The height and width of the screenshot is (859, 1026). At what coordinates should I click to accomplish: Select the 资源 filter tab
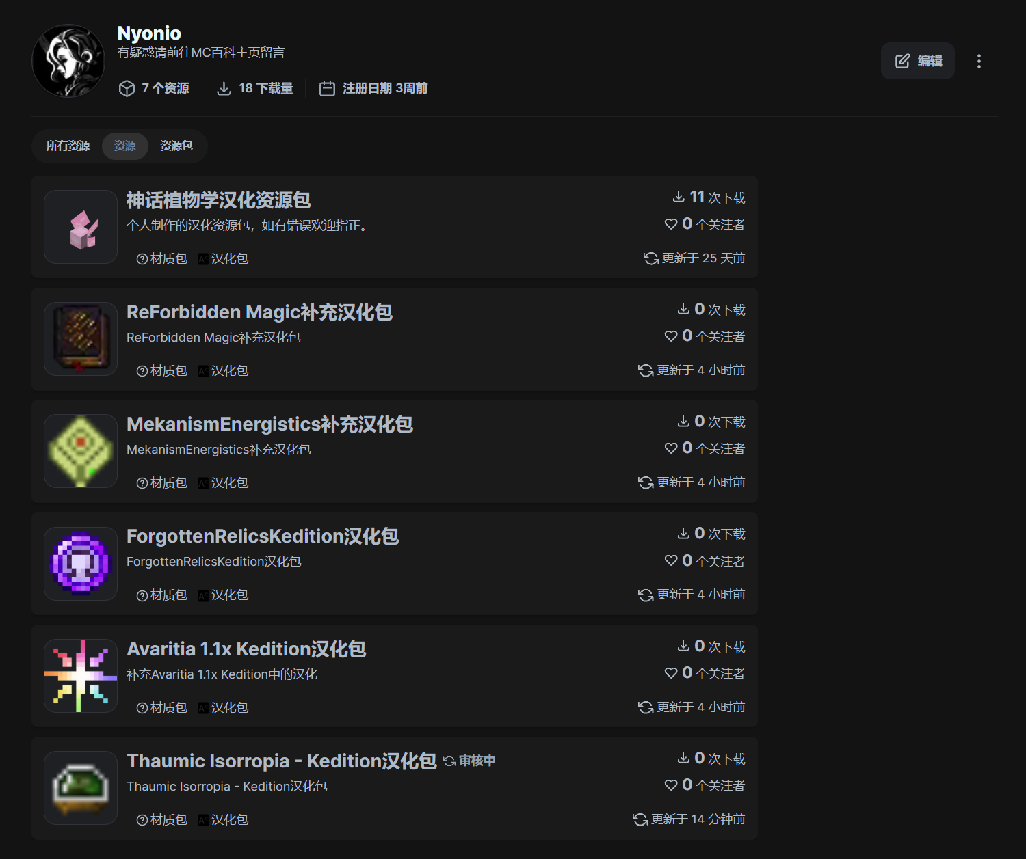pyautogui.click(x=125, y=146)
